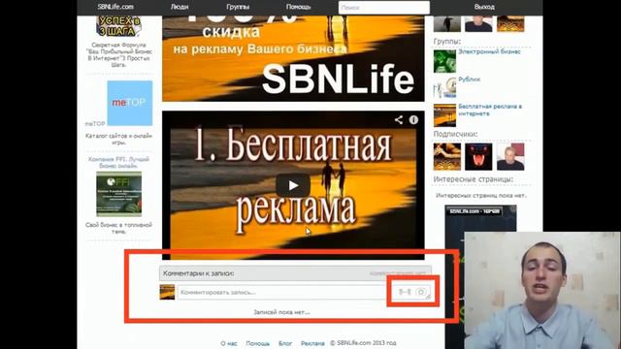Click the meTOP ad banner image
The width and height of the screenshot is (621, 349).
[130, 103]
